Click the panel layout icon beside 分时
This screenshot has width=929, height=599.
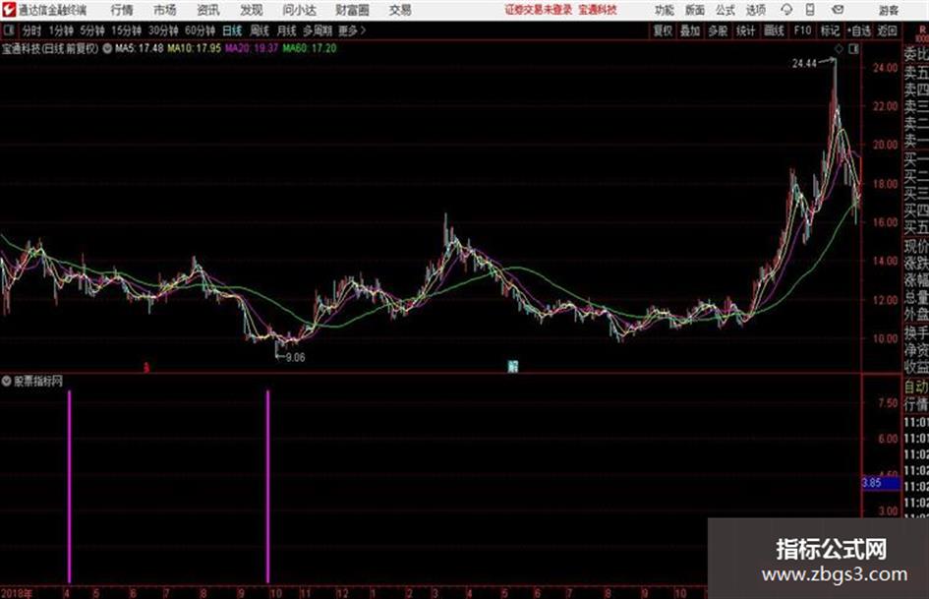tap(9, 30)
